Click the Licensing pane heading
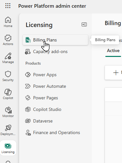 pyautogui.click(x=39, y=25)
